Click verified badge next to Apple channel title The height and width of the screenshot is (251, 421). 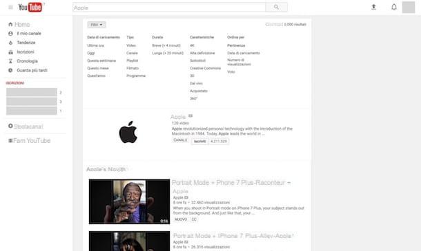point(190,116)
